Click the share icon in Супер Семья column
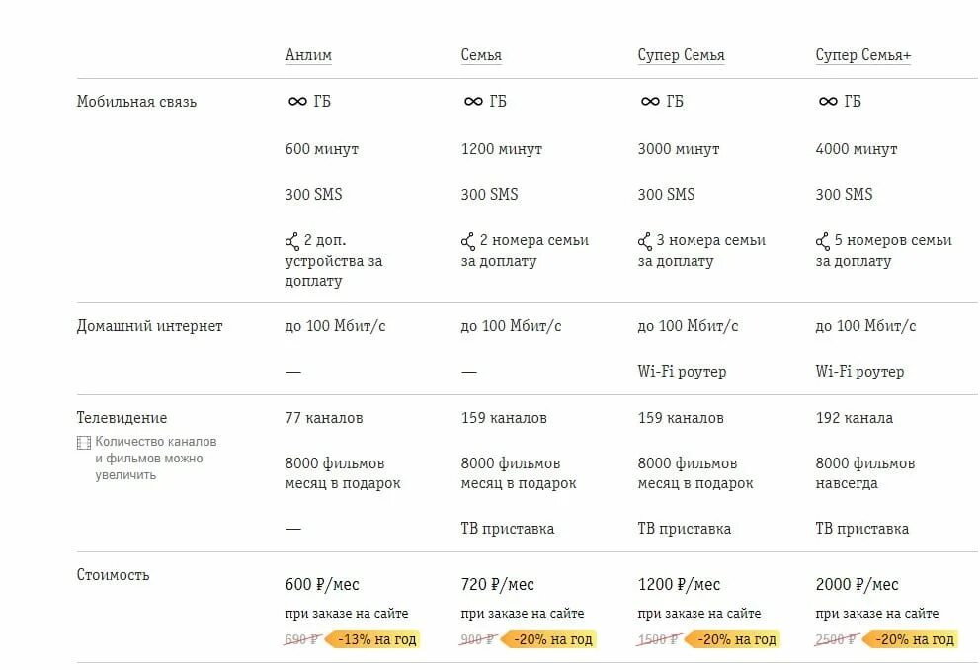Image resolution: width=980 pixels, height=670 pixels. tap(645, 241)
